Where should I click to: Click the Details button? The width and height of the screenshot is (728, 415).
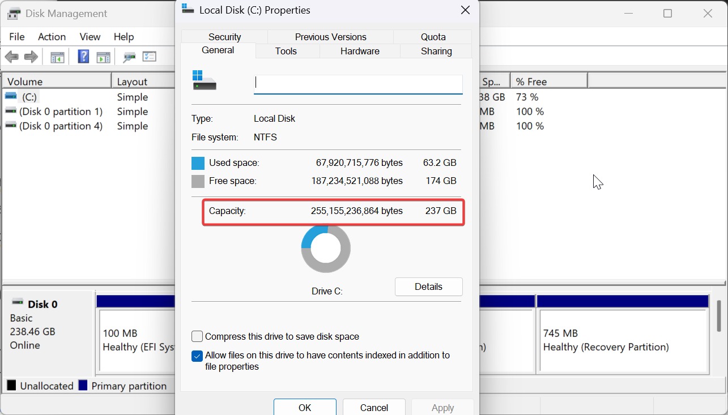click(x=428, y=286)
